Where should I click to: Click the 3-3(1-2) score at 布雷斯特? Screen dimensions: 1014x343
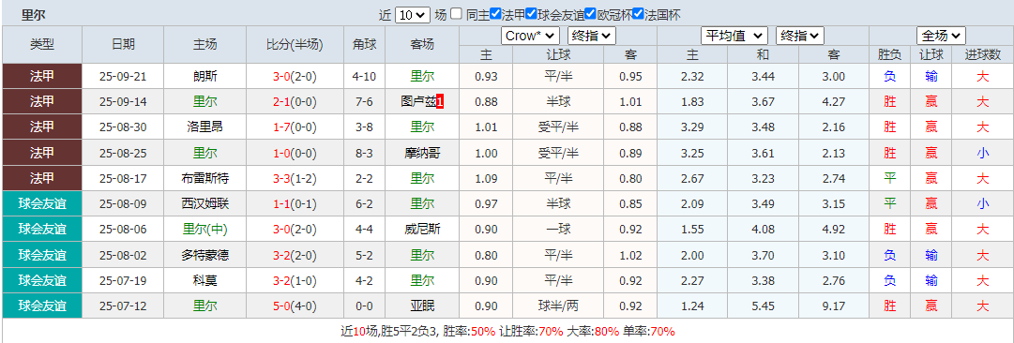coord(295,178)
